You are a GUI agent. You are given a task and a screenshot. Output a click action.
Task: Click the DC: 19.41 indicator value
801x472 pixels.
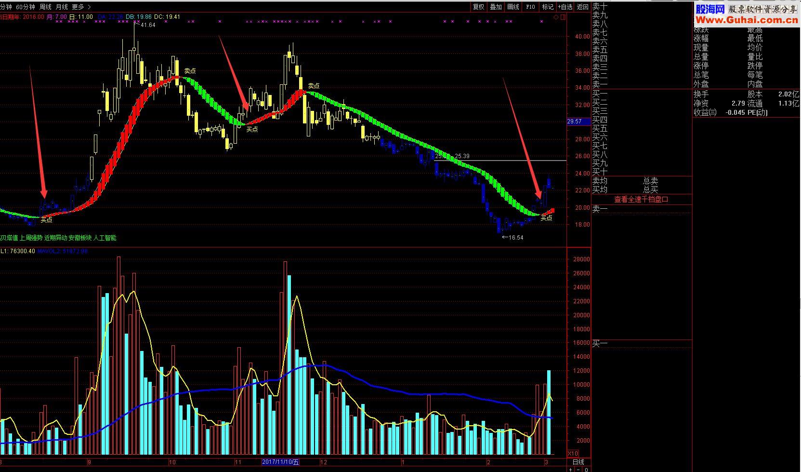pos(167,17)
